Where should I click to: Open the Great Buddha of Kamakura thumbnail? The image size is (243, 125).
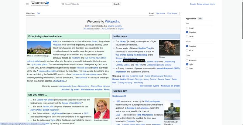coord(172,110)
